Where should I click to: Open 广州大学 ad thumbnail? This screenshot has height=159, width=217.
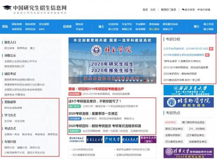pos(112,139)
